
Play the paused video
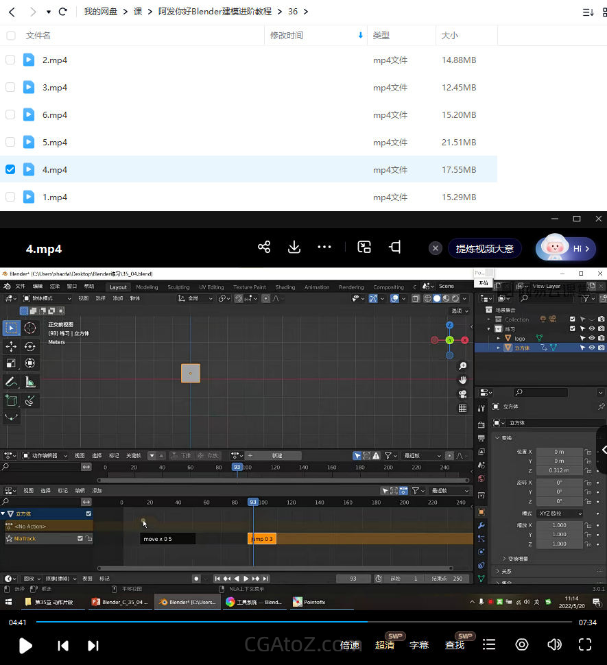click(x=25, y=645)
